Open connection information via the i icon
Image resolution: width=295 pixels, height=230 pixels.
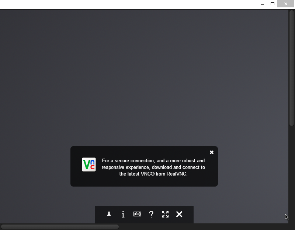coord(123,214)
